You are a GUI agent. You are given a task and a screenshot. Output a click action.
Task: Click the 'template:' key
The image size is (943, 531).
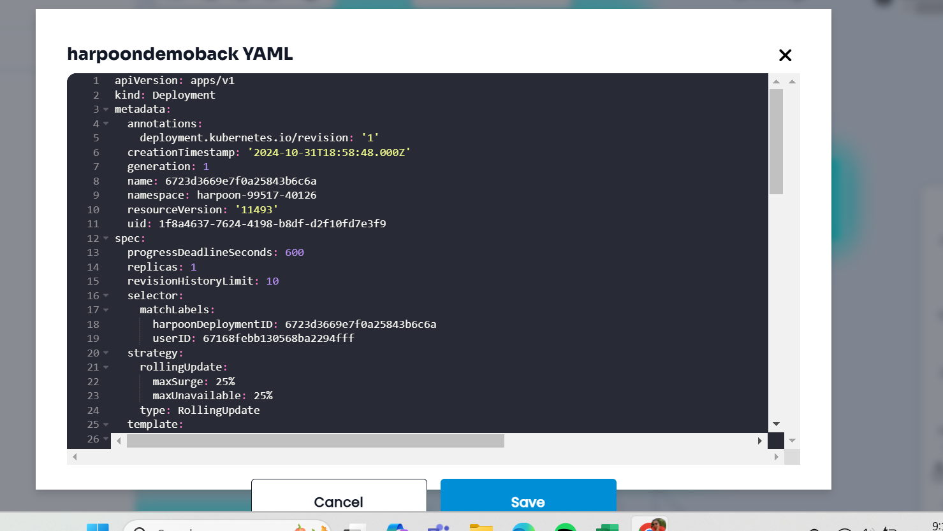click(156, 425)
